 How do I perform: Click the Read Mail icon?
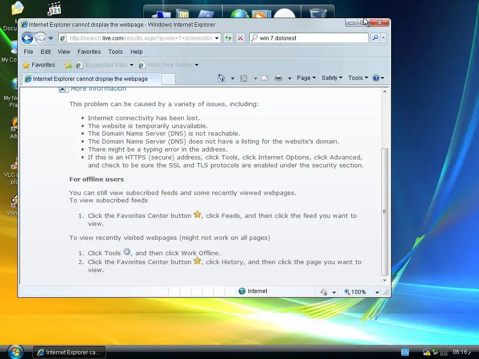(x=265, y=78)
